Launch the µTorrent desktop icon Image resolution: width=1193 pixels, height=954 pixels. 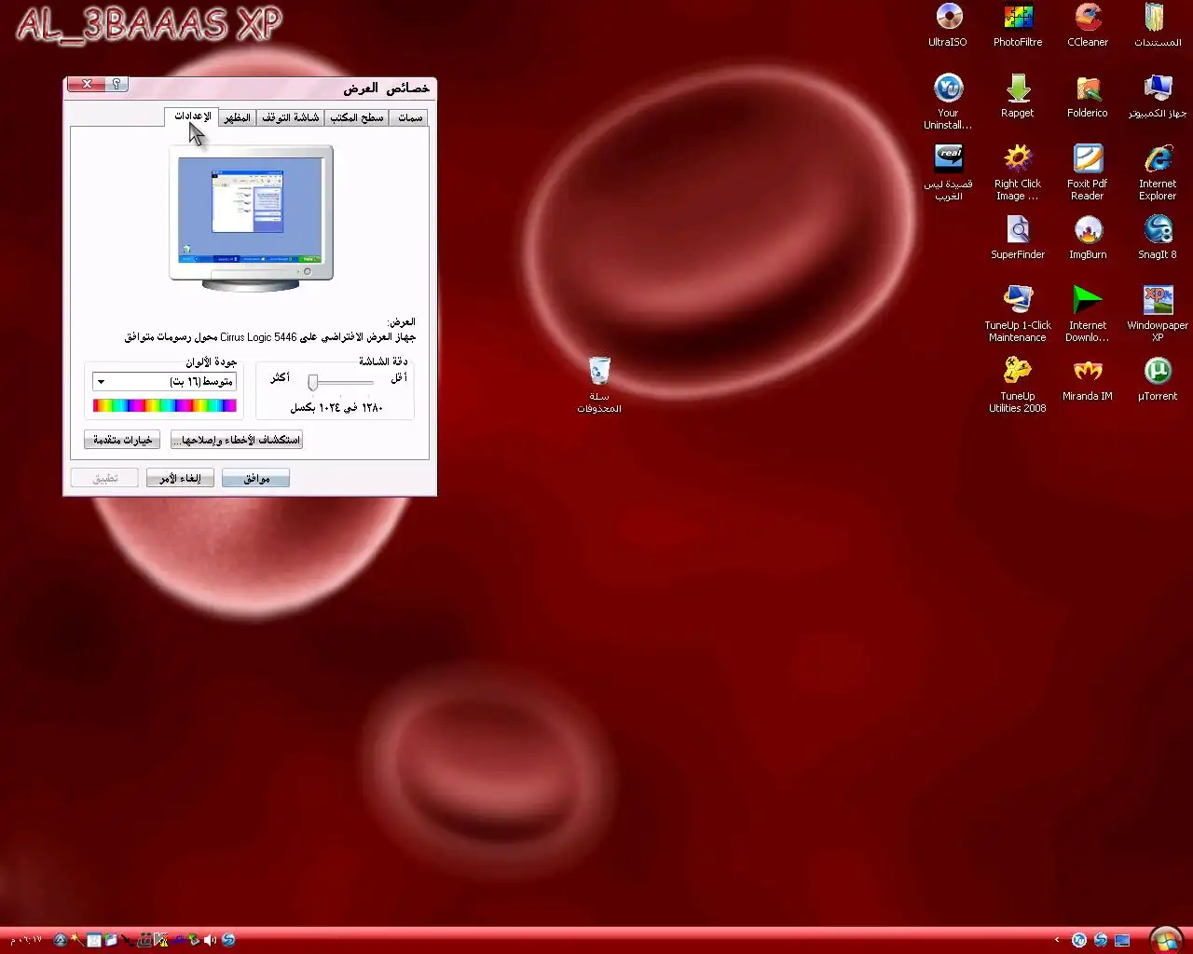click(1158, 379)
